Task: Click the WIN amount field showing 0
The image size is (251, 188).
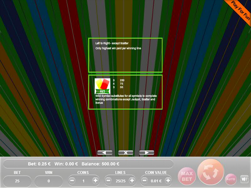Action: (49, 181)
